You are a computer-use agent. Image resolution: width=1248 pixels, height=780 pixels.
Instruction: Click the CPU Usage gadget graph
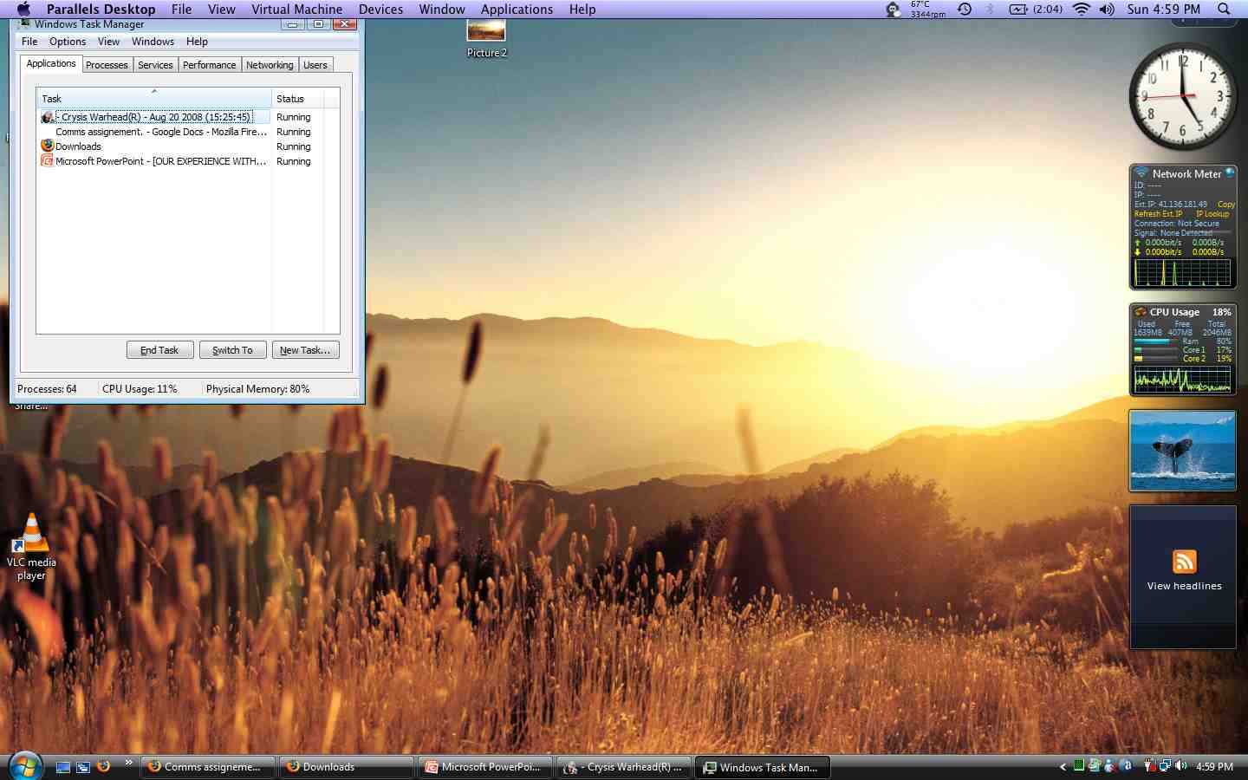click(1182, 380)
